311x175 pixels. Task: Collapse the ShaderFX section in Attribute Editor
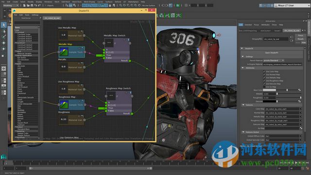[242, 49]
